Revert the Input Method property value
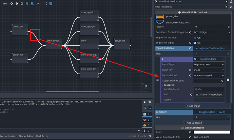 tap(191, 75)
